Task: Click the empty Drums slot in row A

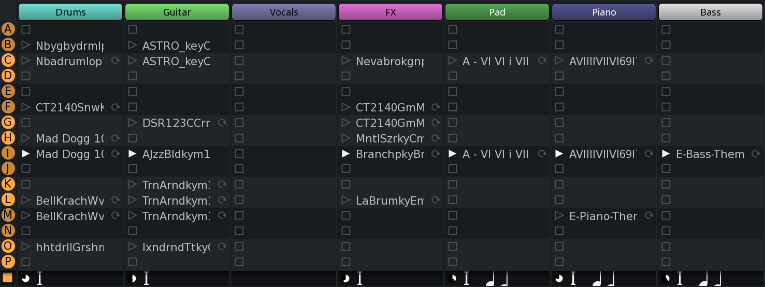Action: click(26, 30)
